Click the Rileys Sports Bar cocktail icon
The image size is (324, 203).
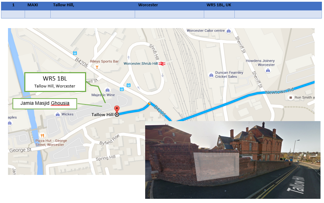[x=97, y=67]
